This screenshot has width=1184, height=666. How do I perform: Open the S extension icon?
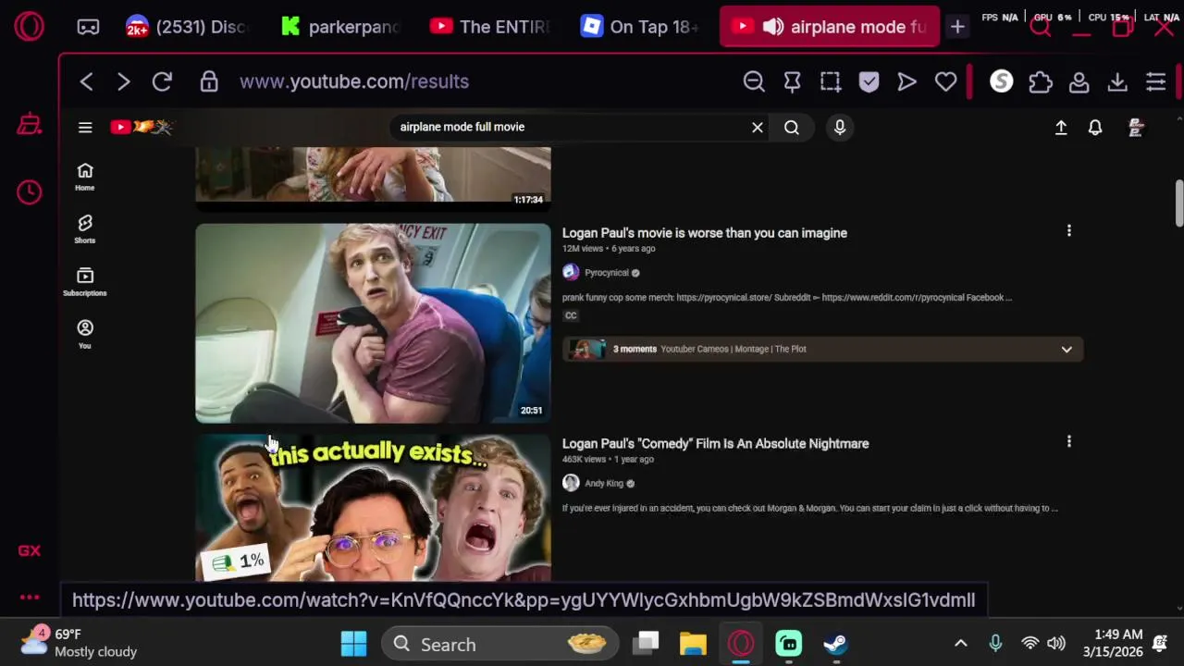pos(1002,81)
